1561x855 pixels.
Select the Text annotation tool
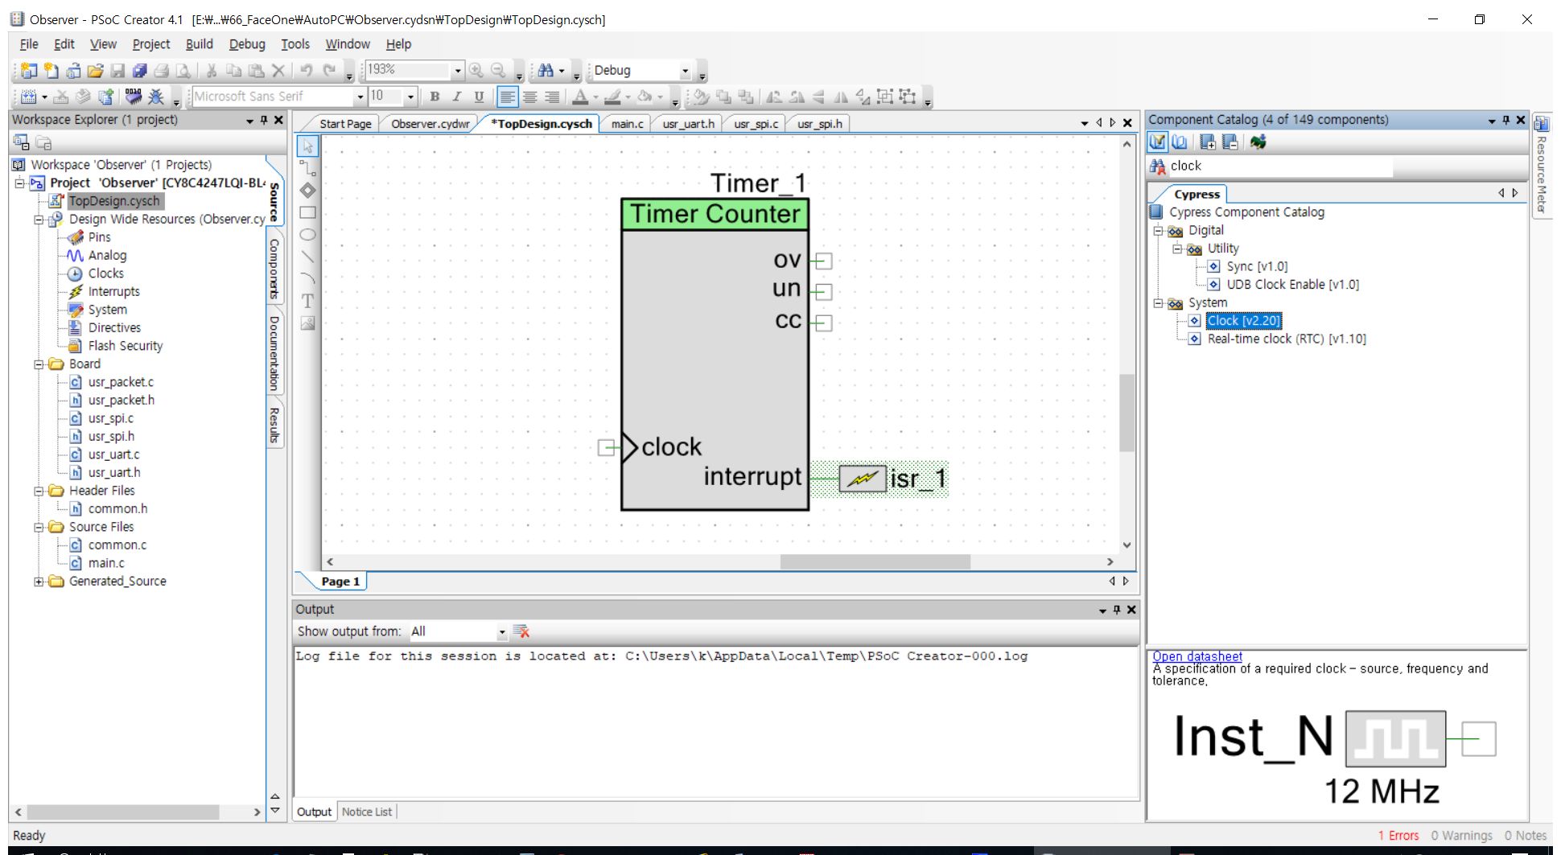click(x=308, y=301)
